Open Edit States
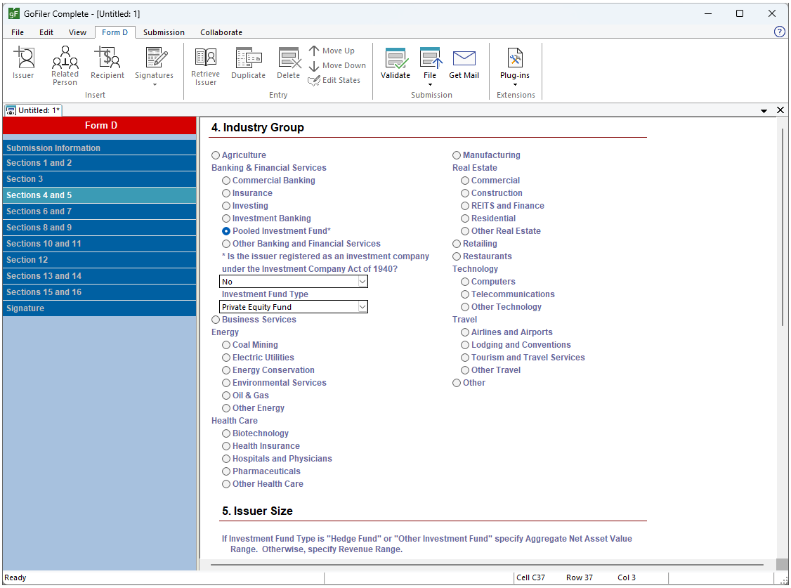 334,80
